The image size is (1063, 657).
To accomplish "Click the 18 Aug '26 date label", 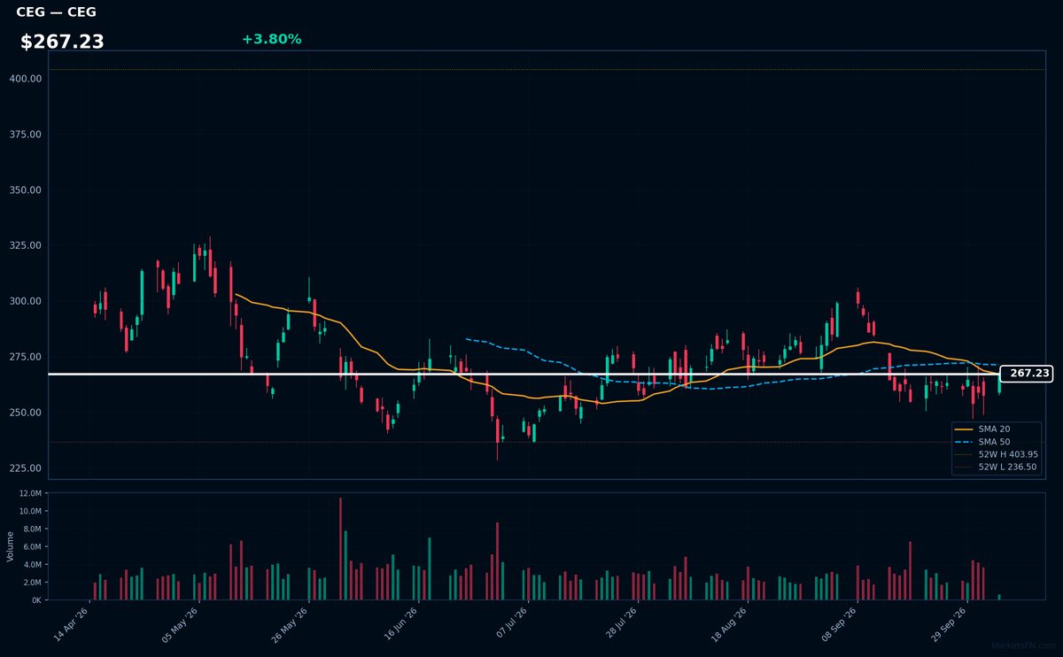I will 731,624.
